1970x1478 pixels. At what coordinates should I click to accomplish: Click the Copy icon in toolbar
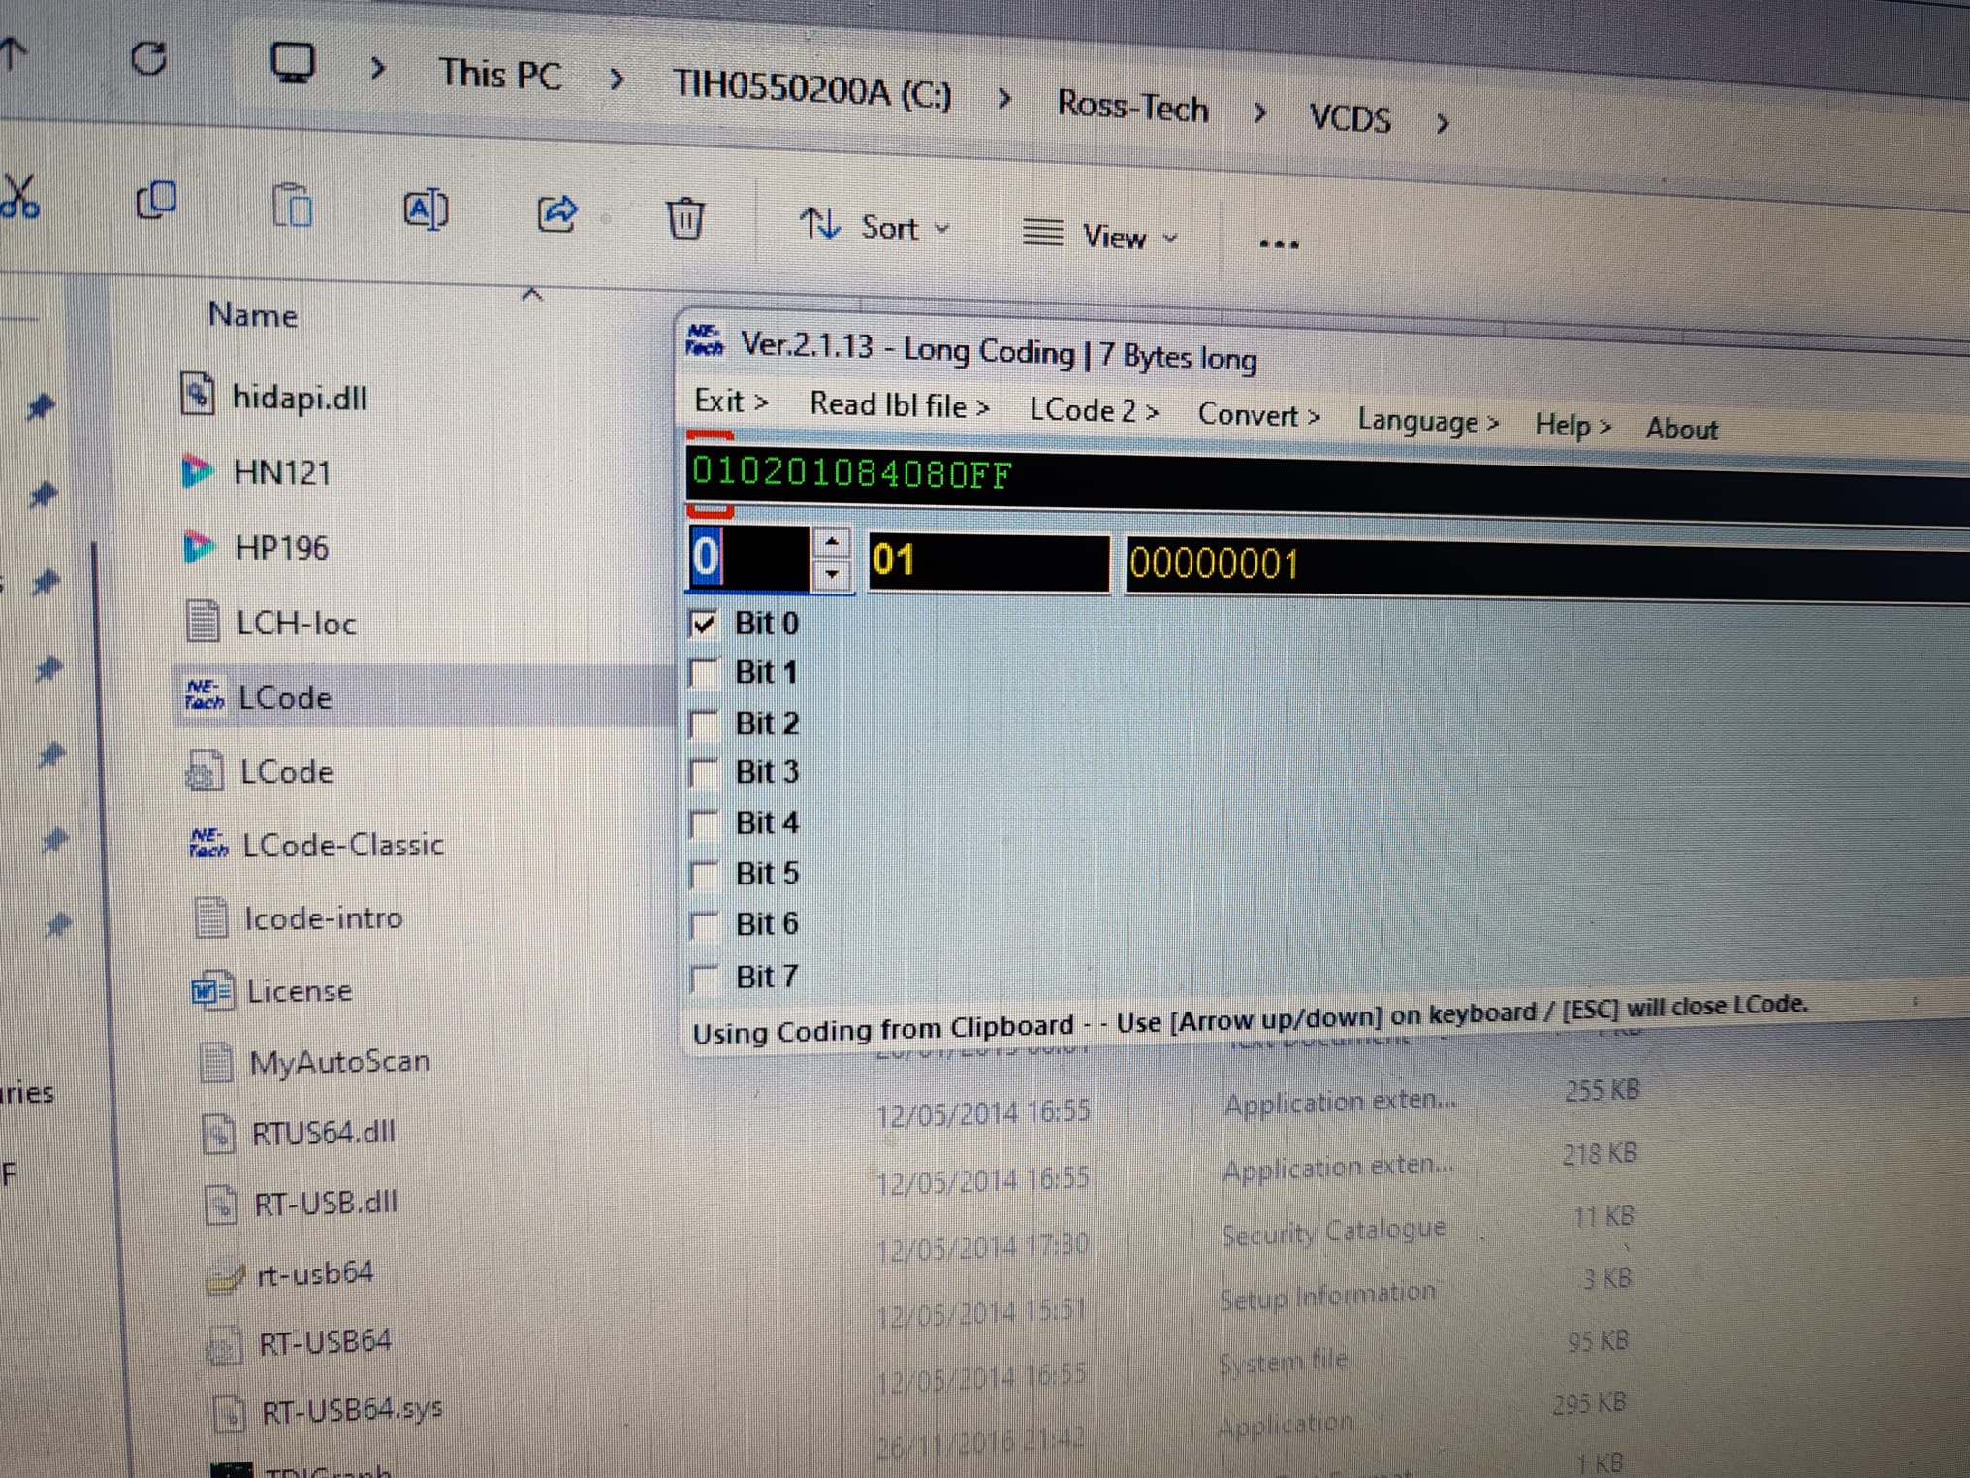coord(156,201)
